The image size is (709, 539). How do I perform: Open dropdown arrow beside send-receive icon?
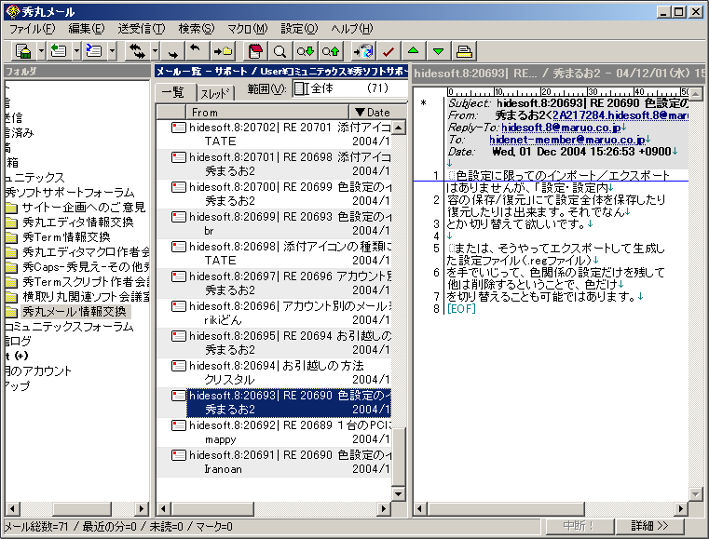coord(155,50)
